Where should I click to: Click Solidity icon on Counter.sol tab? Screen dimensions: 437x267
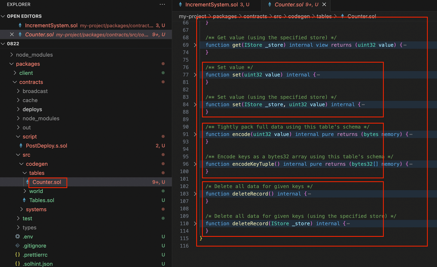pyautogui.click(x=269, y=5)
